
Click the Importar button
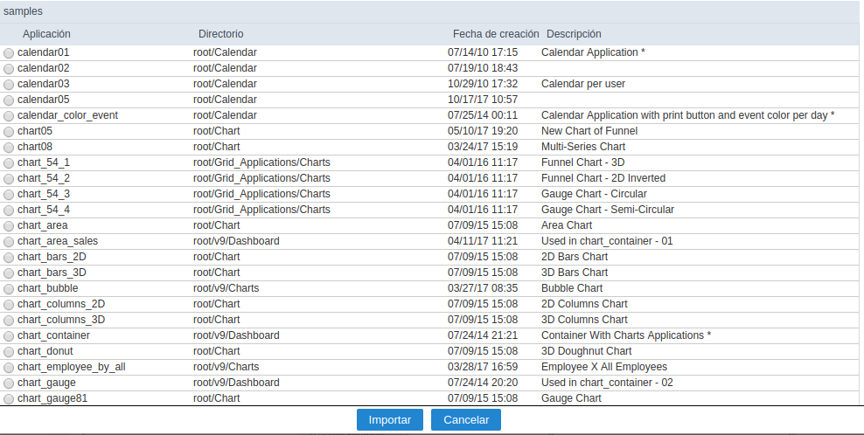tap(390, 420)
